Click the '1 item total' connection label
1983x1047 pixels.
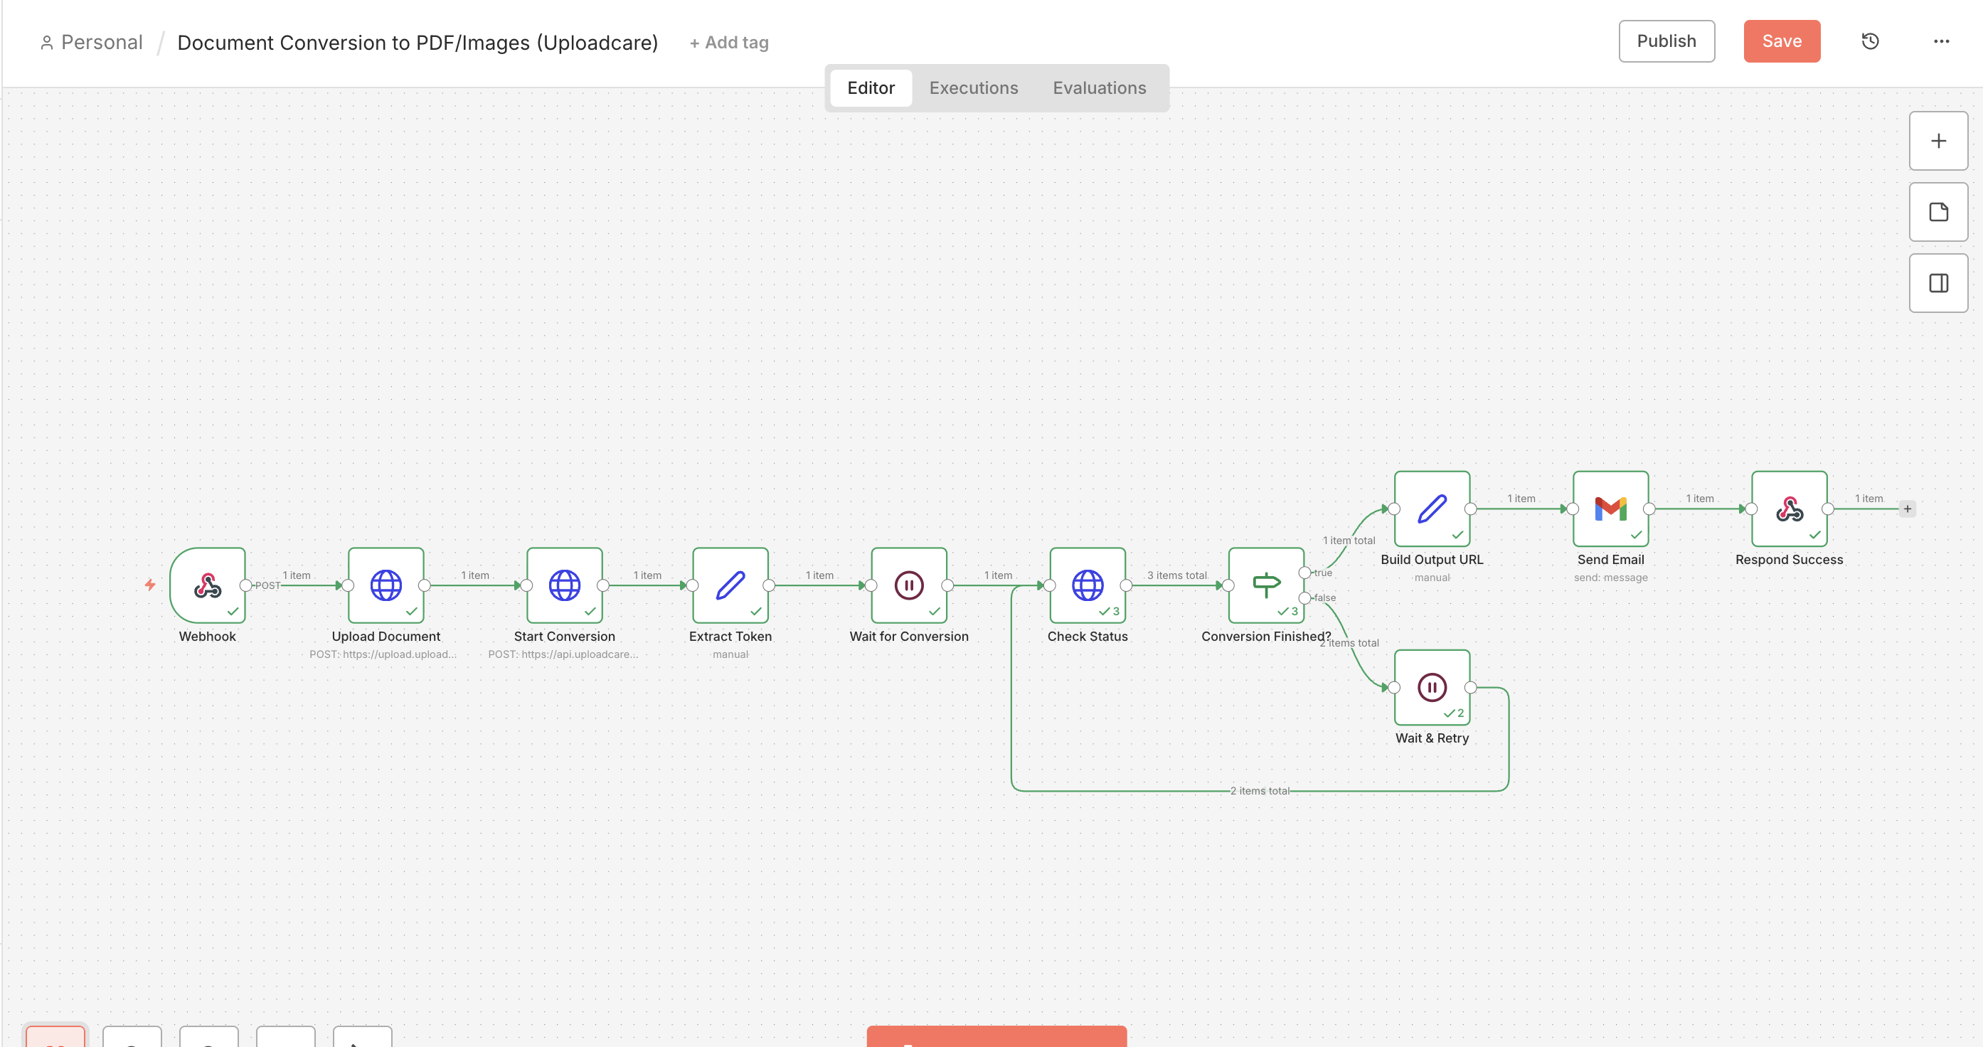(1349, 541)
